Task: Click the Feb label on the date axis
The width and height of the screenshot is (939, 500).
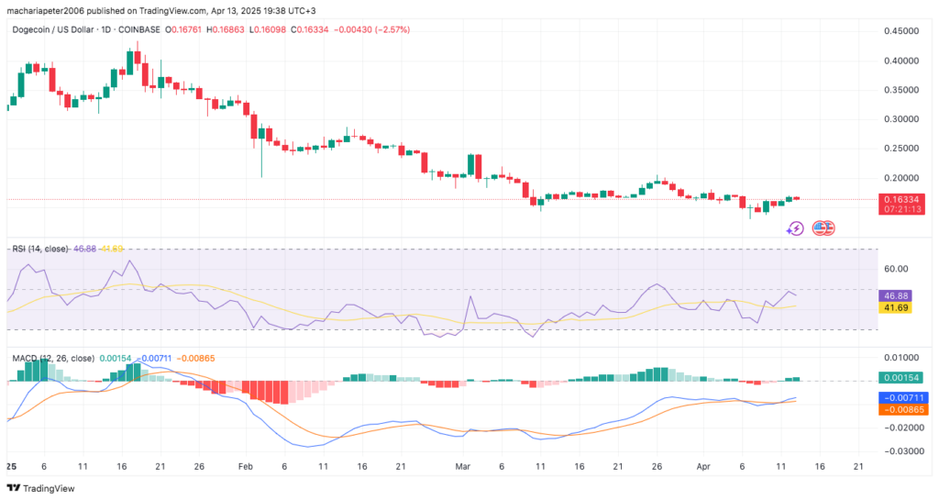Action: coord(245,466)
